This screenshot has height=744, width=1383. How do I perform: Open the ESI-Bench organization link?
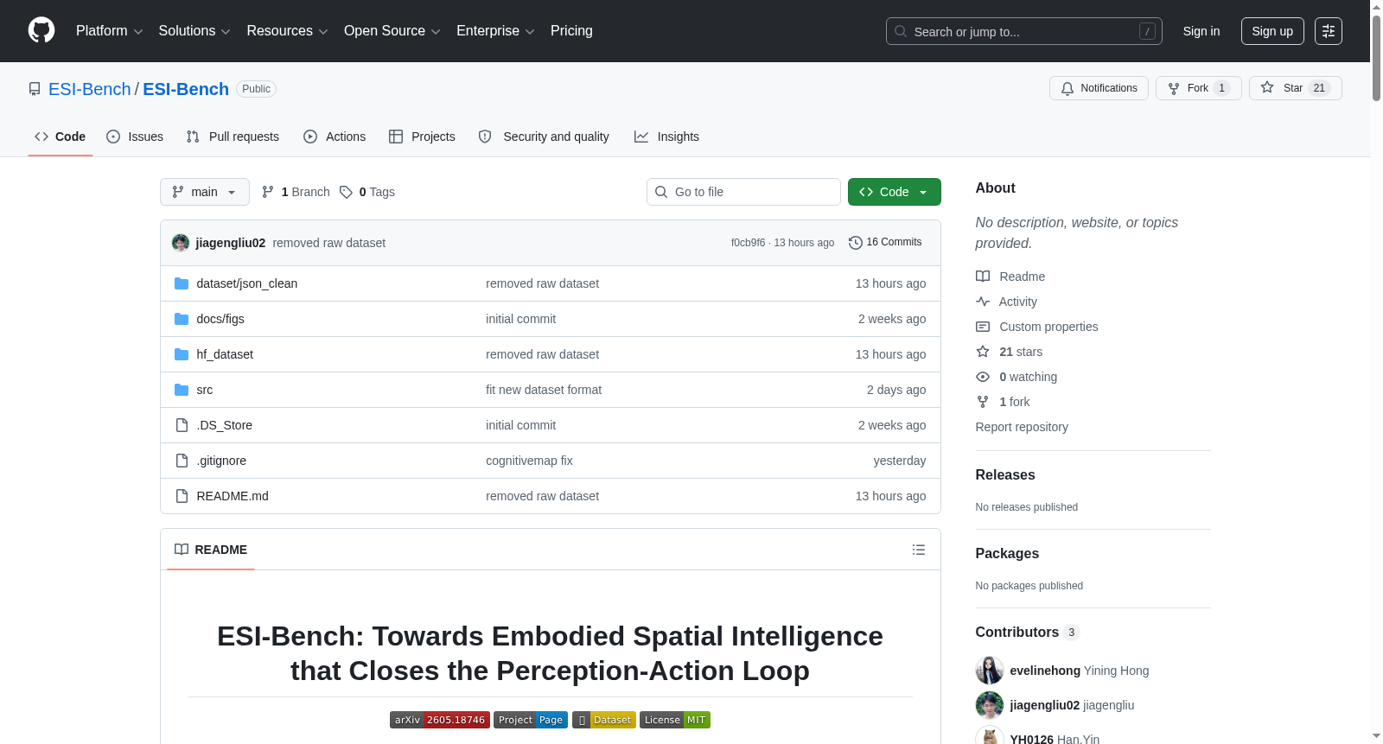pyautogui.click(x=90, y=89)
